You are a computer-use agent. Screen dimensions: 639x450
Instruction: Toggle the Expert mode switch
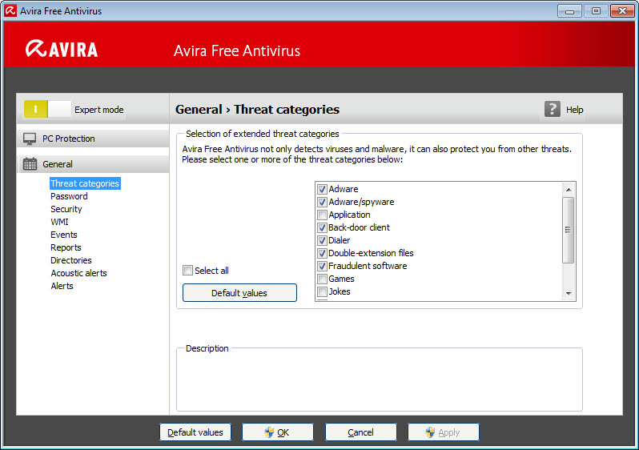click(x=47, y=109)
